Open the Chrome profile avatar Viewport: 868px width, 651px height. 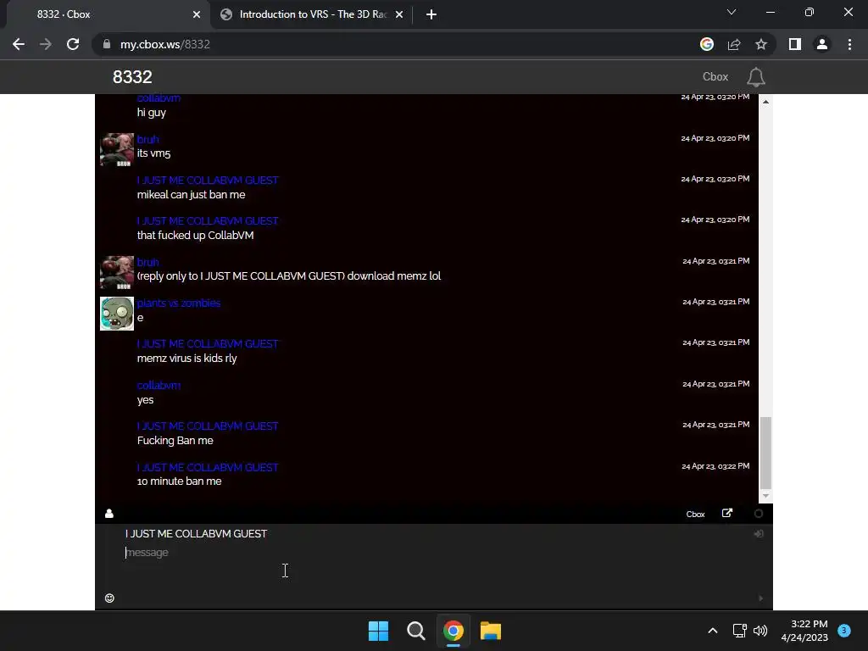[x=822, y=44]
